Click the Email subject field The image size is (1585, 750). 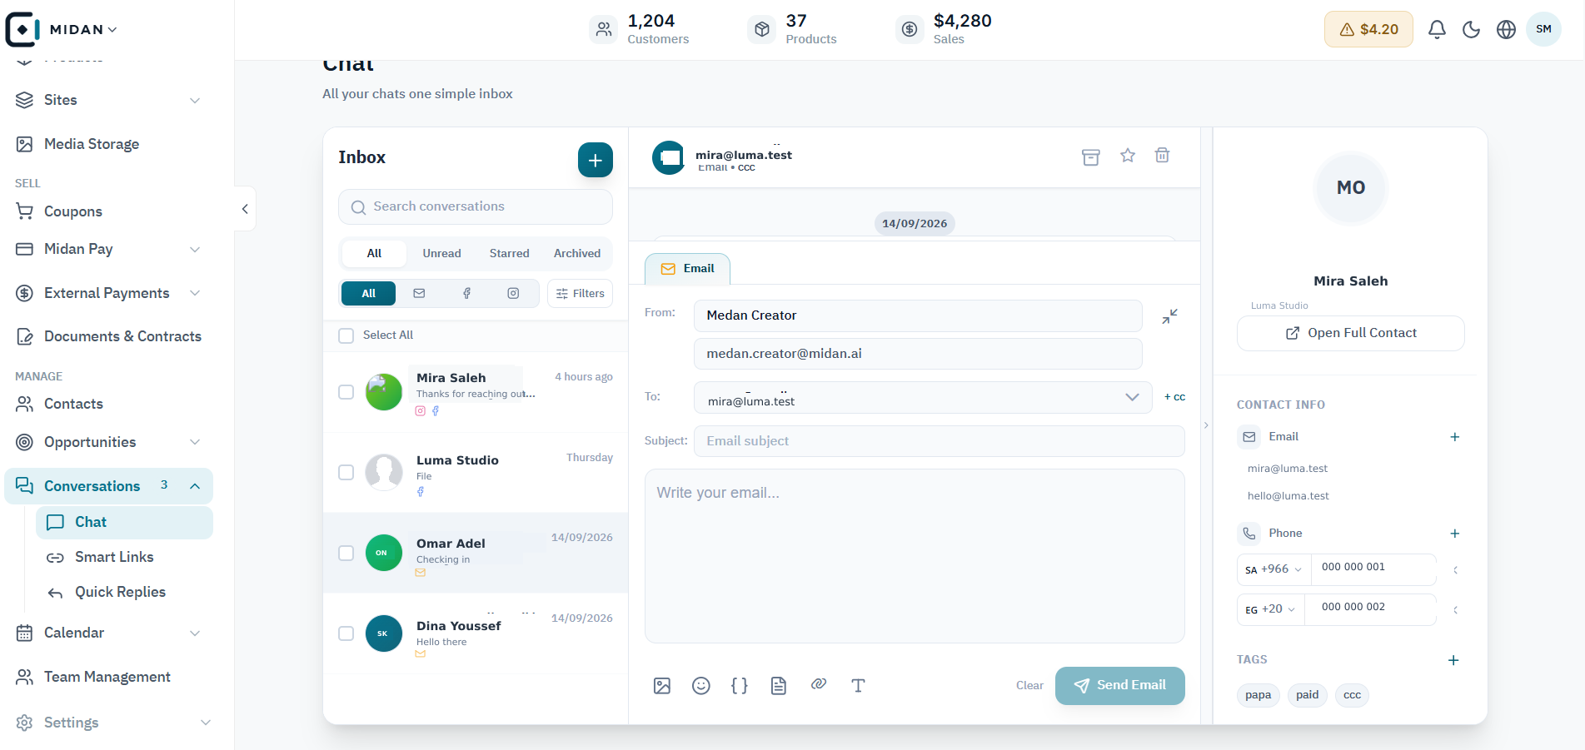point(940,441)
